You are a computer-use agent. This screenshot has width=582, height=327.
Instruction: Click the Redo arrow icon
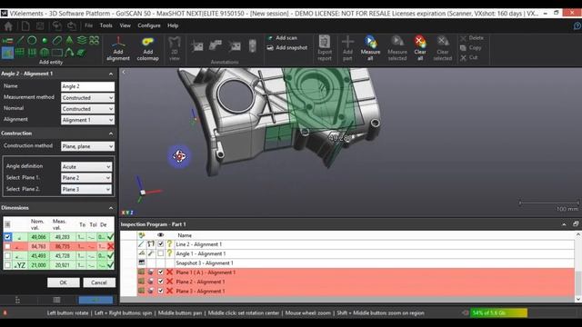pos(72,26)
